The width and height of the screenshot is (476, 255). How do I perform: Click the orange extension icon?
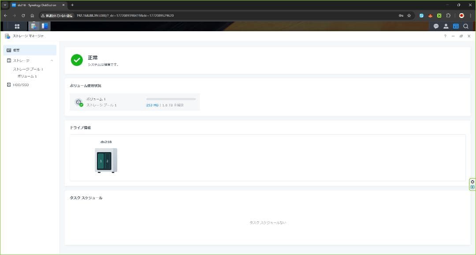(430, 15)
